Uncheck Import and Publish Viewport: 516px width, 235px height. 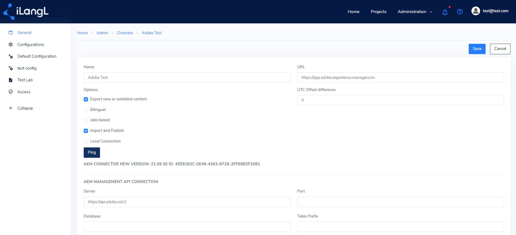point(86,131)
